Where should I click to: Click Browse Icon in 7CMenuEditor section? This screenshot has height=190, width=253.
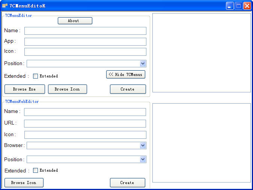point(67,89)
